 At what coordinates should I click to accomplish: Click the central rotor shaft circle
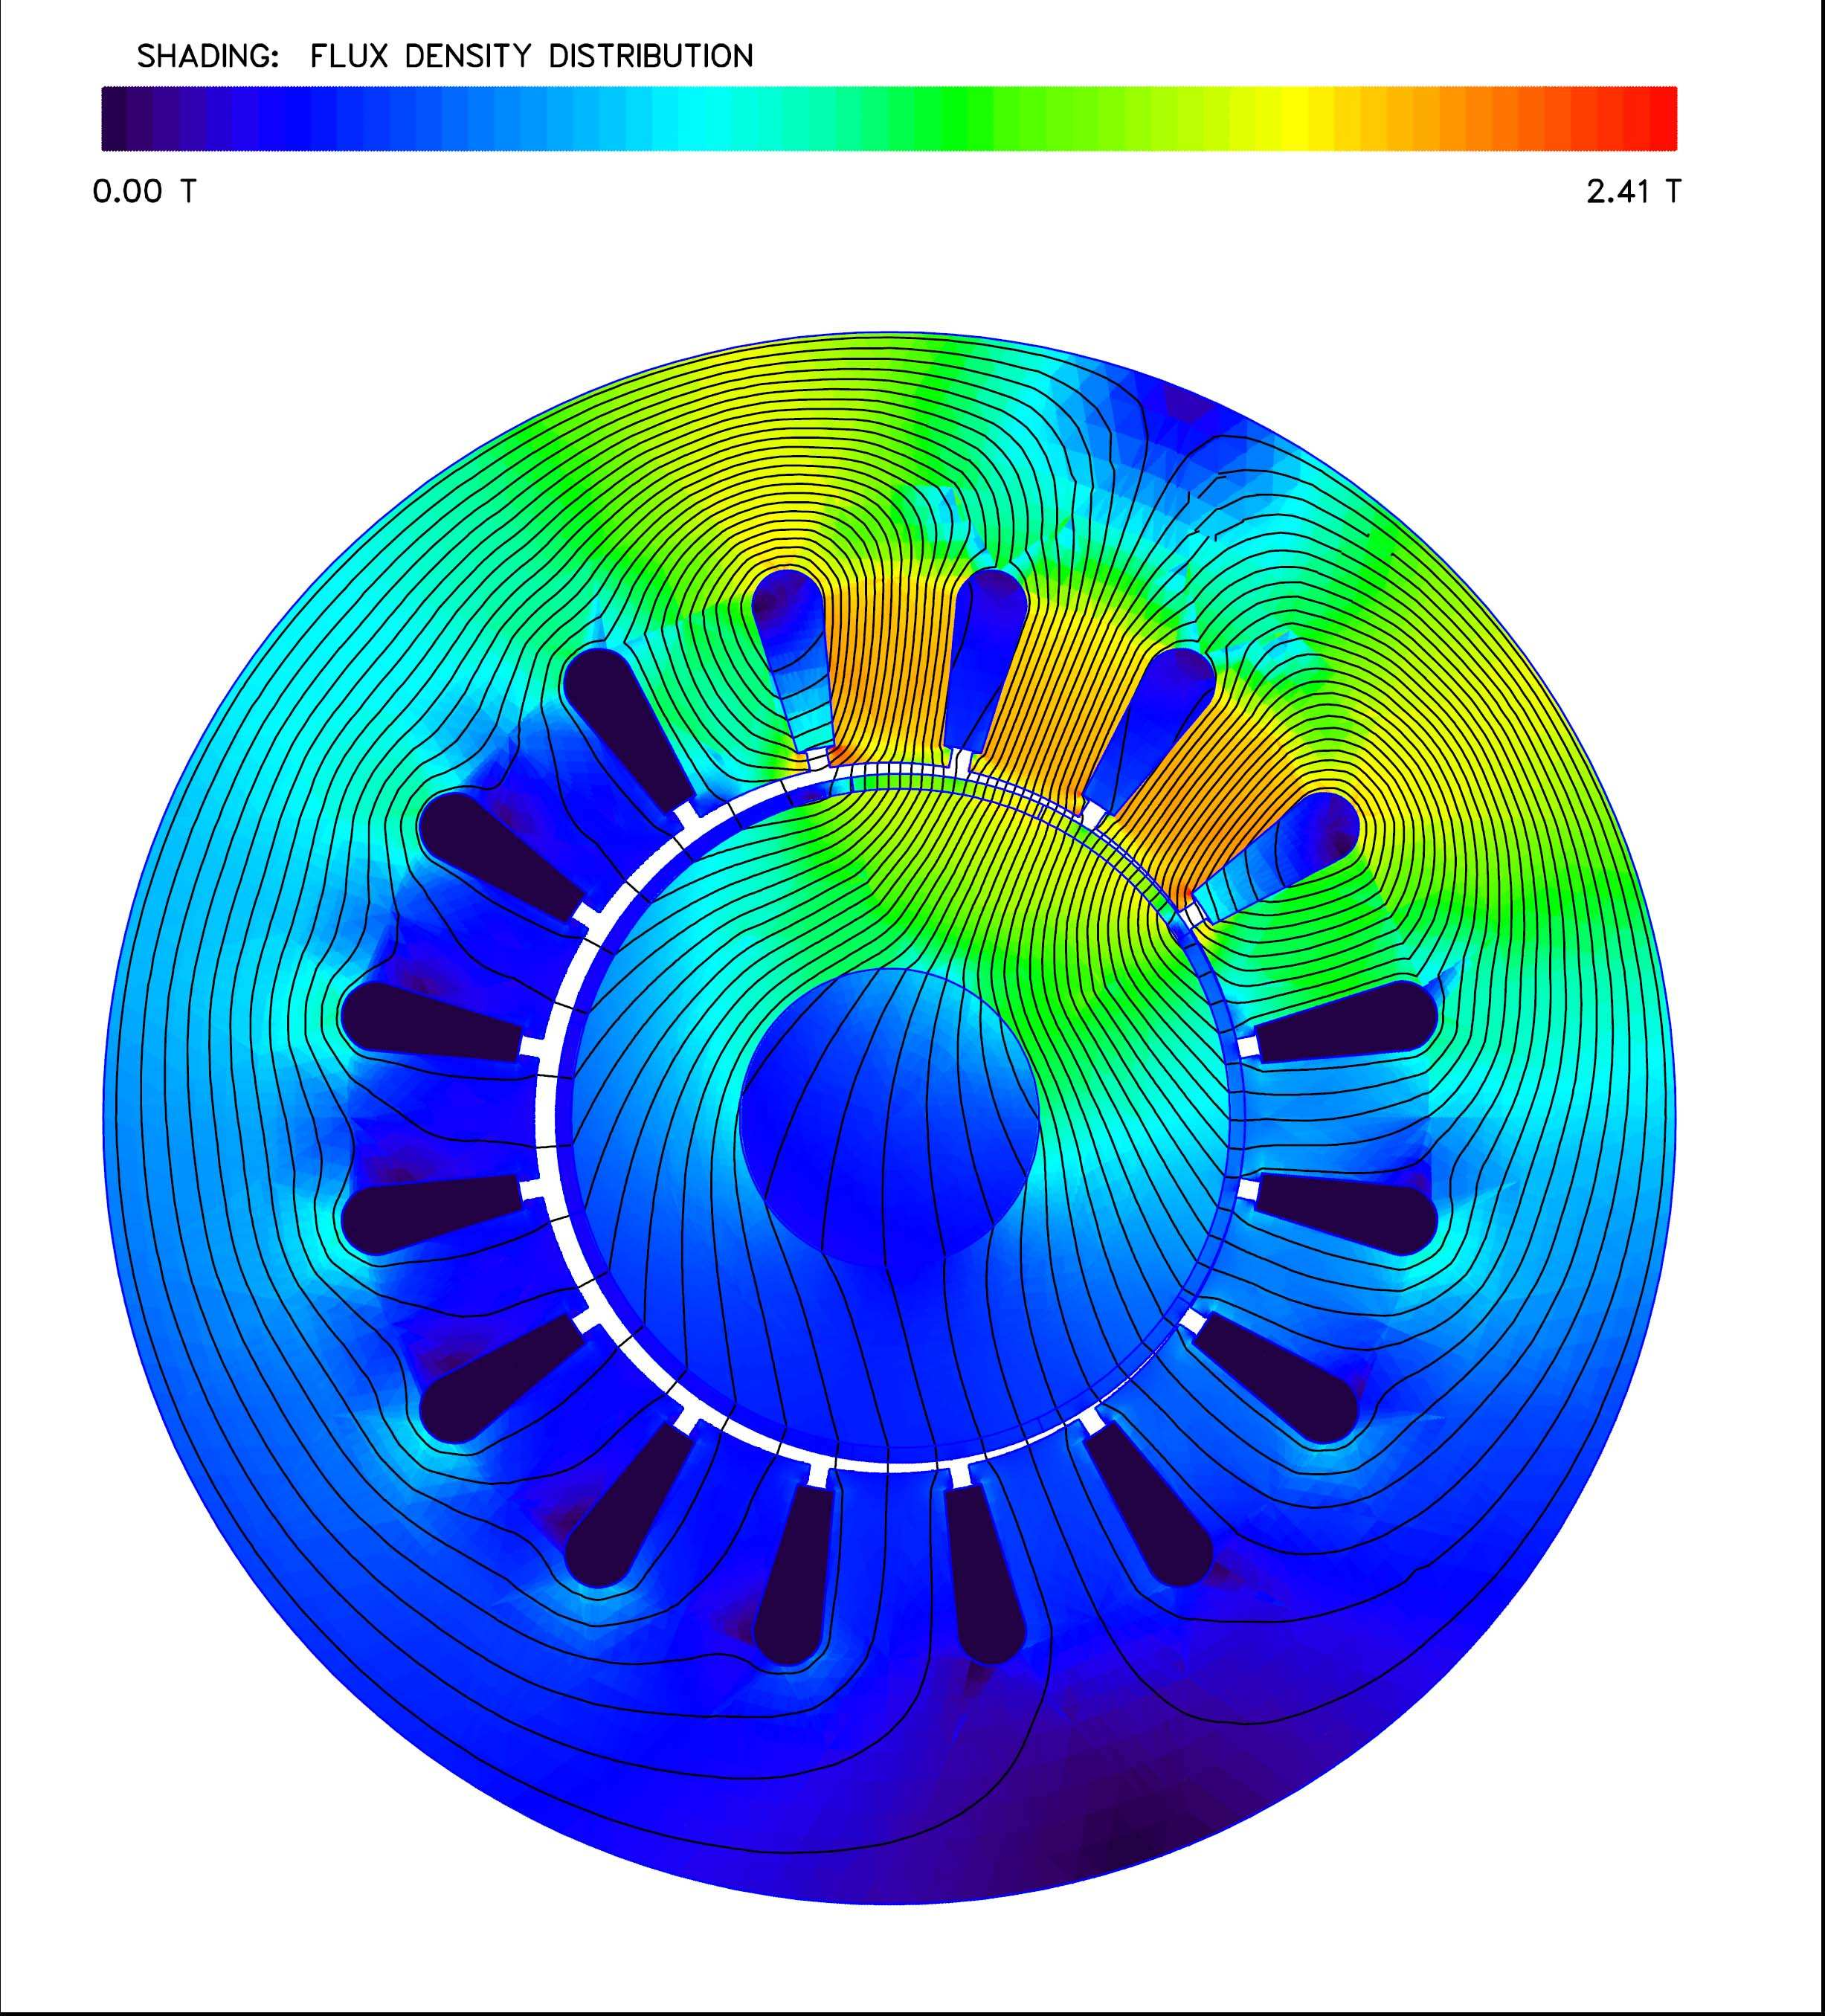tap(889, 1118)
